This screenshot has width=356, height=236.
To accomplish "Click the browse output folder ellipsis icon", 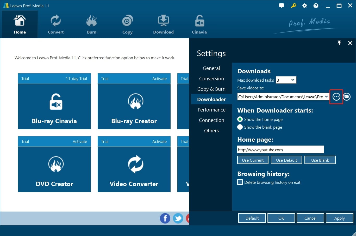I will click(x=336, y=97).
